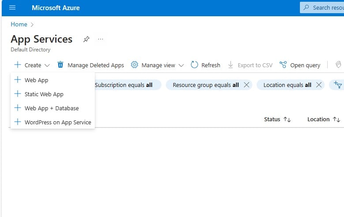Open Resource group equals all filter
The width and height of the screenshot is (344, 217).
206,85
